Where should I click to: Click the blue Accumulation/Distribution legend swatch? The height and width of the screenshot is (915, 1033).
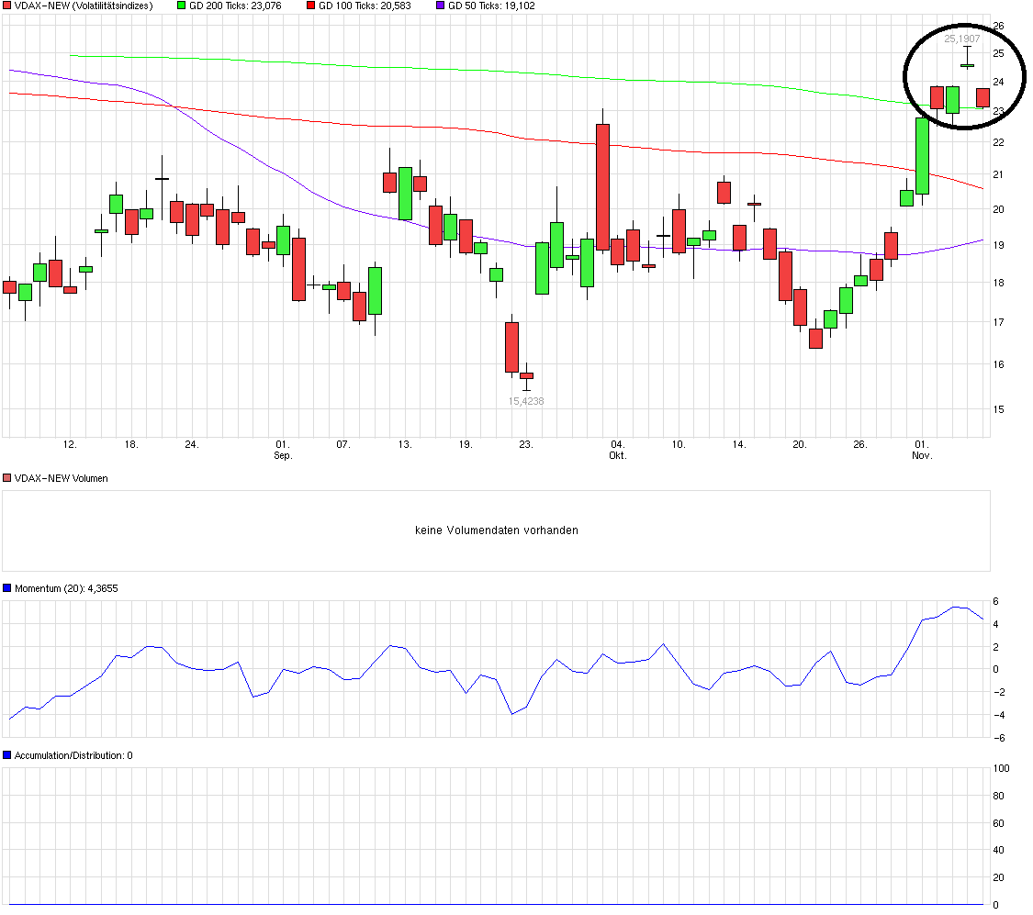pyautogui.click(x=6, y=755)
